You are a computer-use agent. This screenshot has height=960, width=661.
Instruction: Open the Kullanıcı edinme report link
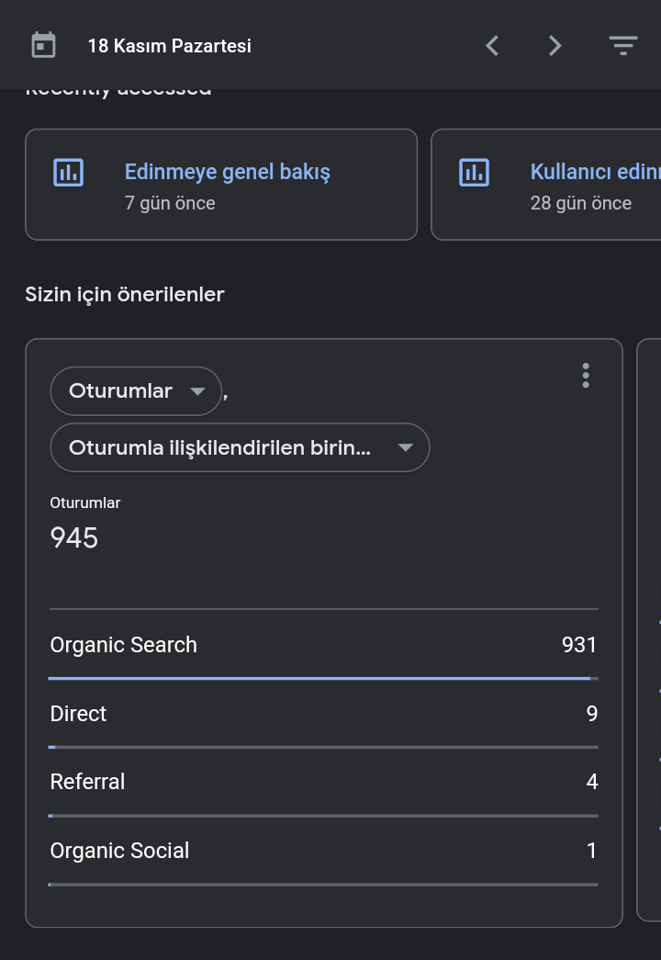pyautogui.click(x=596, y=172)
